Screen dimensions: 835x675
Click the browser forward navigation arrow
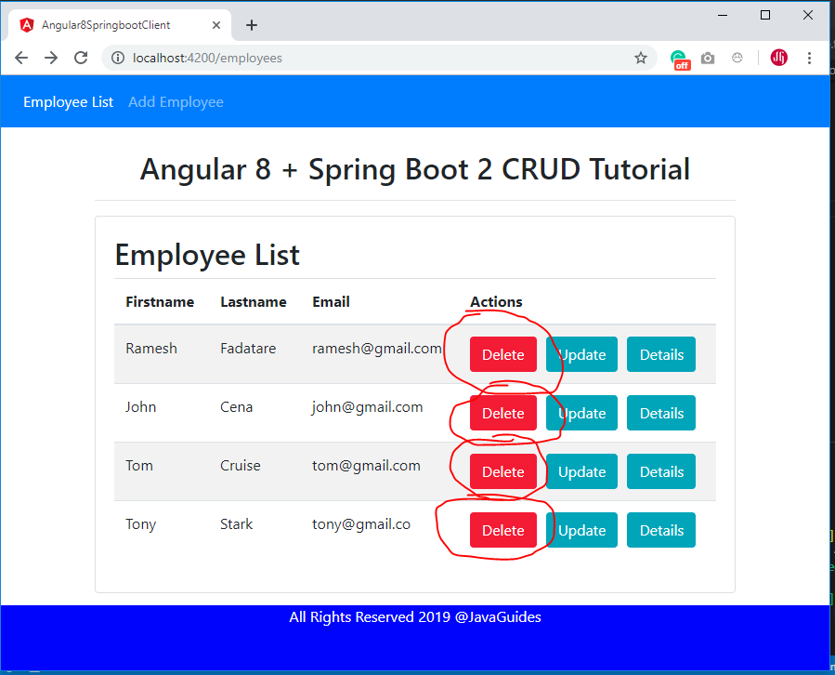pos(50,58)
